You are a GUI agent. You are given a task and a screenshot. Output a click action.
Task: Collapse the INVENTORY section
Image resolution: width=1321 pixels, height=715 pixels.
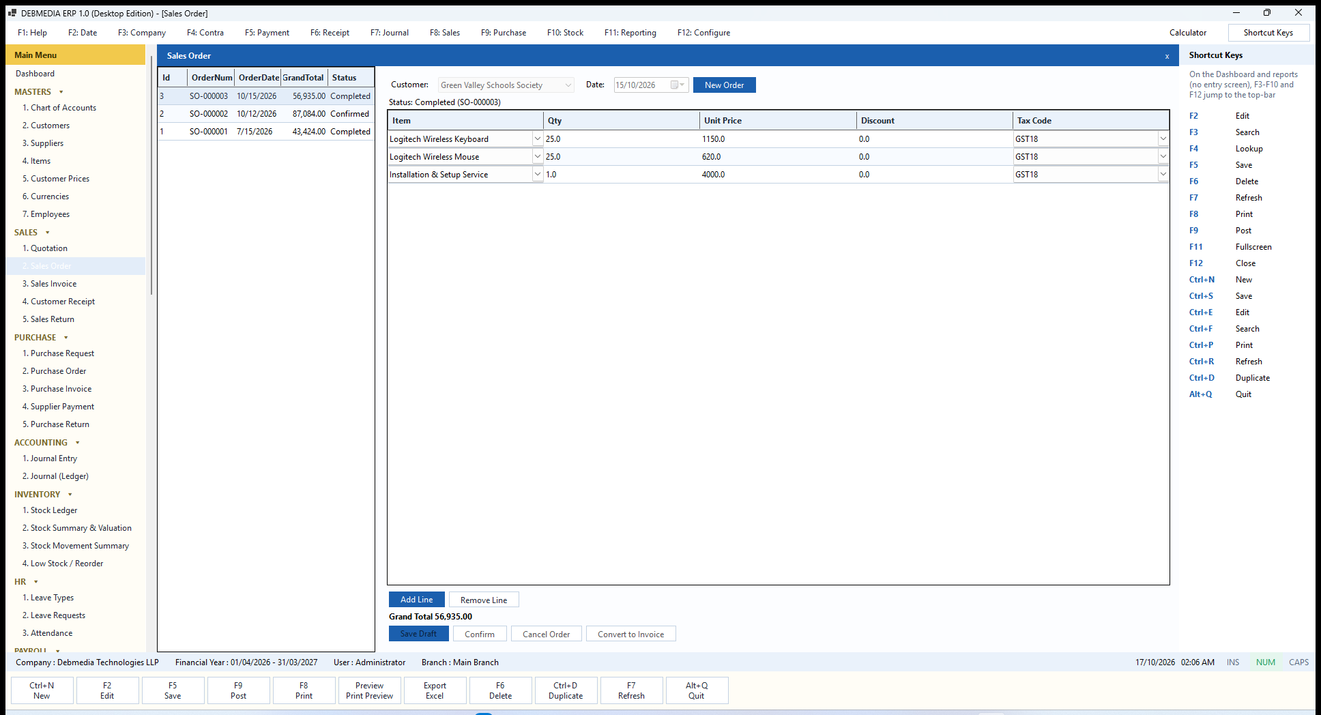70,495
